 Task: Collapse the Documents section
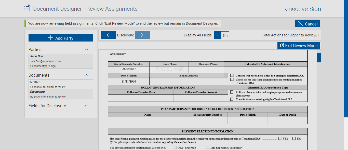pyautogui.click(x=86, y=75)
